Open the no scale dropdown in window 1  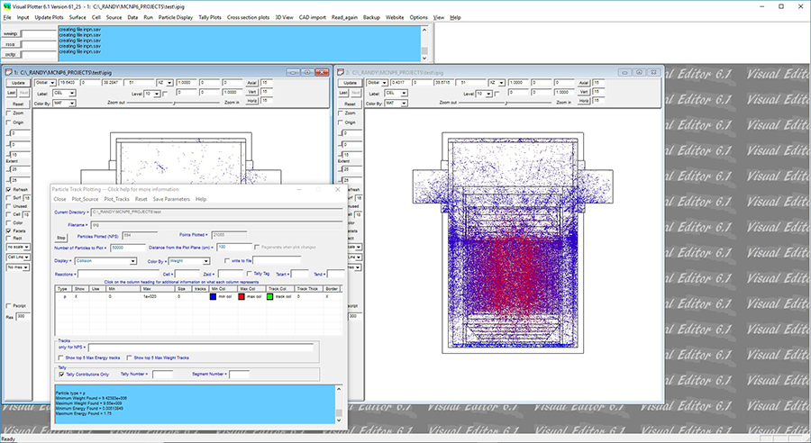pyautogui.click(x=18, y=247)
